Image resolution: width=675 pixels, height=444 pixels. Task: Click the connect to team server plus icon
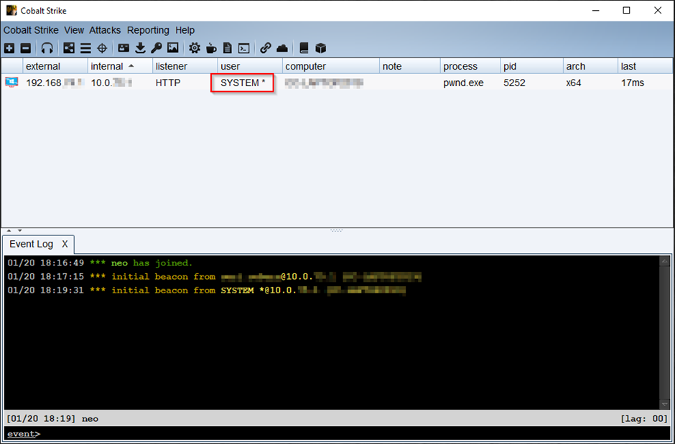click(x=9, y=48)
